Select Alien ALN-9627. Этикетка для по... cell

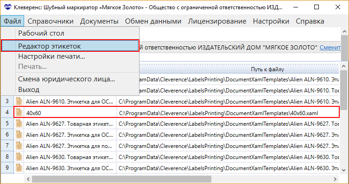pos(70,146)
